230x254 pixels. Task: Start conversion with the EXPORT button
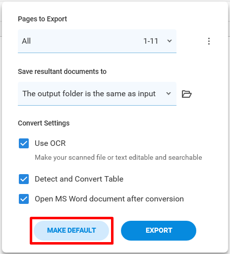click(159, 231)
